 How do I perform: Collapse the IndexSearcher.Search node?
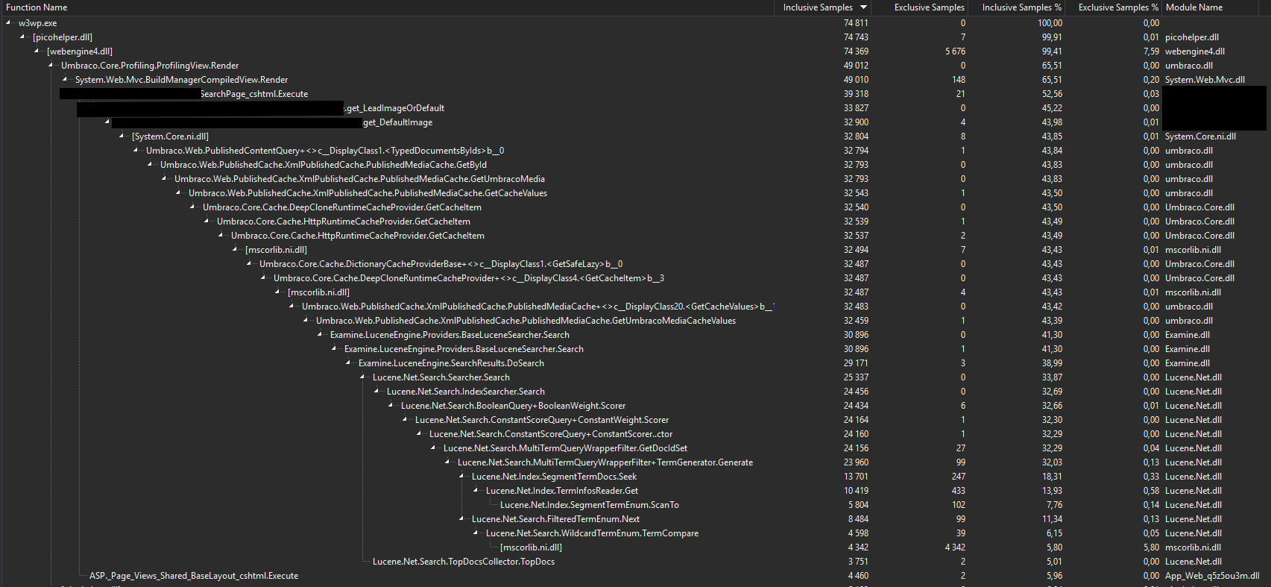tap(377, 392)
